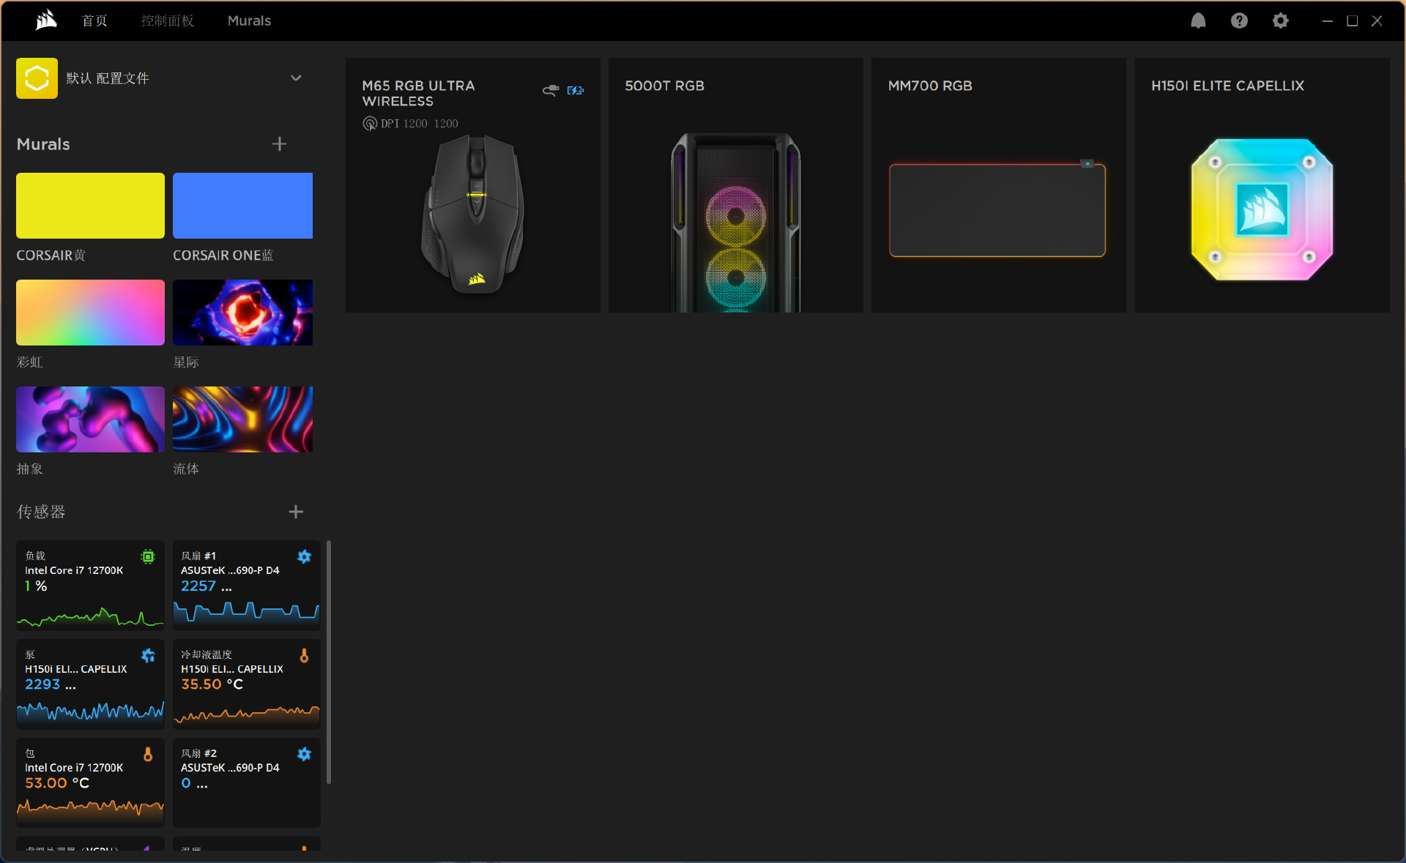Switch to the 控制面板 tab

(168, 20)
